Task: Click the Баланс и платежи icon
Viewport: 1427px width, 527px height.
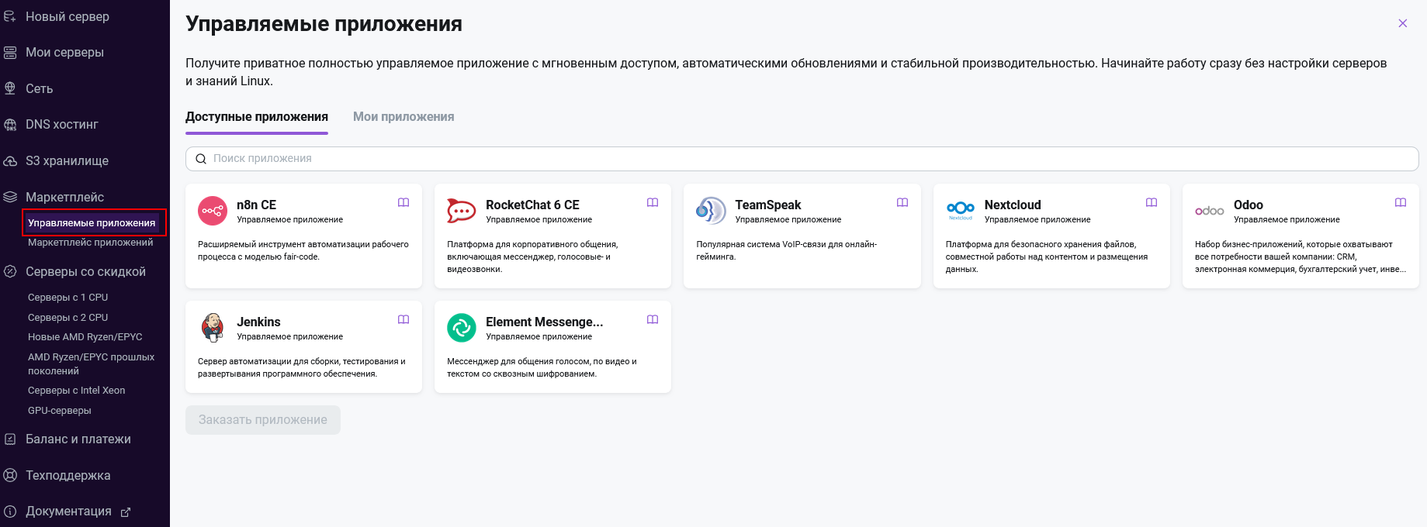Action: 10,439
